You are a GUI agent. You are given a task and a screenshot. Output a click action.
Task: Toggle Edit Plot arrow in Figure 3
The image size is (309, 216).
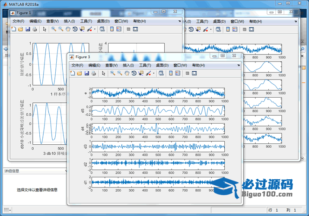(103, 73)
